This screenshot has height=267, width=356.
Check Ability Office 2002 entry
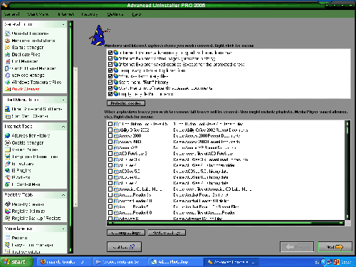[110, 130]
